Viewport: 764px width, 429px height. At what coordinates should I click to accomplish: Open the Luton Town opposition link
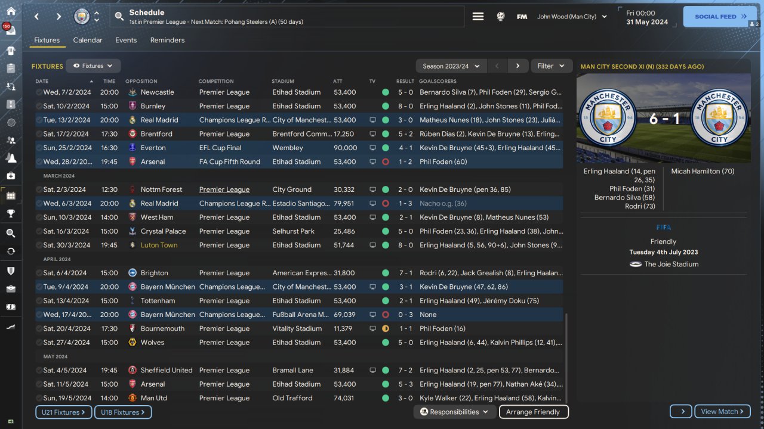(159, 245)
